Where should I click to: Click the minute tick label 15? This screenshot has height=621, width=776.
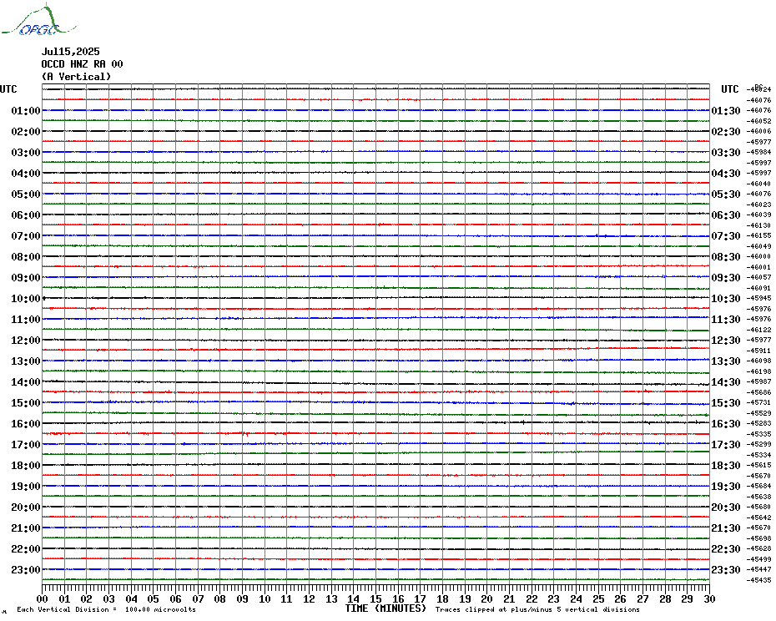pyautogui.click(x=376, y=598)
